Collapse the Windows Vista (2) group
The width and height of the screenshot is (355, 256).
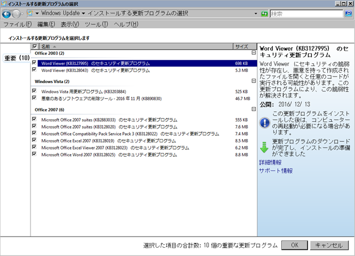[x=253, y=81]
